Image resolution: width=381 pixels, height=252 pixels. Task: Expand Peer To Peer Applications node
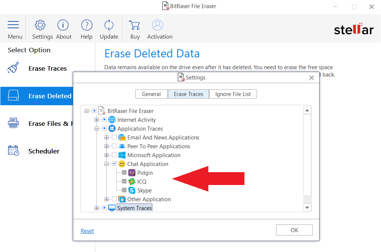[106, 146]
